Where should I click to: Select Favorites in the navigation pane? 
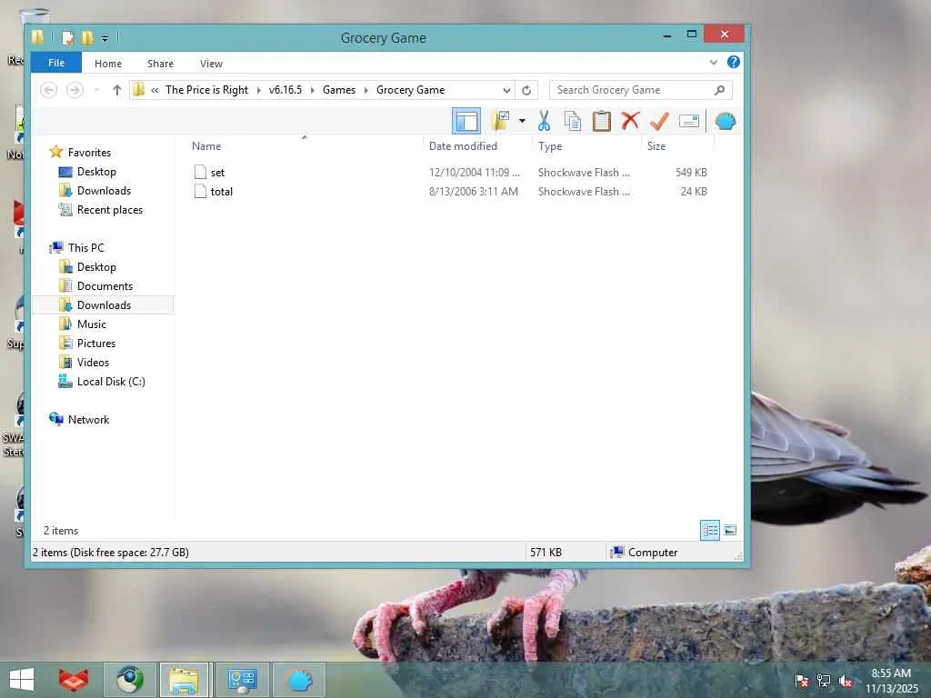coord(89,153)
